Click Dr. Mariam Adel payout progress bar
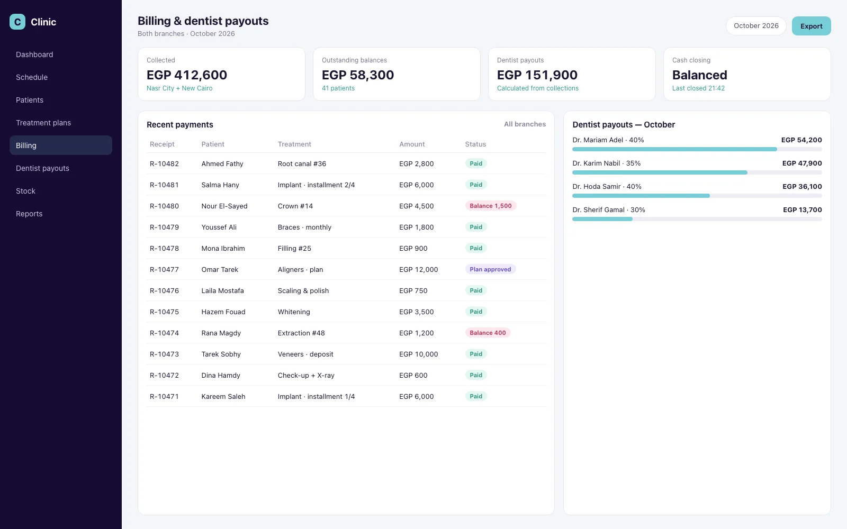 (x=697, y=149)
